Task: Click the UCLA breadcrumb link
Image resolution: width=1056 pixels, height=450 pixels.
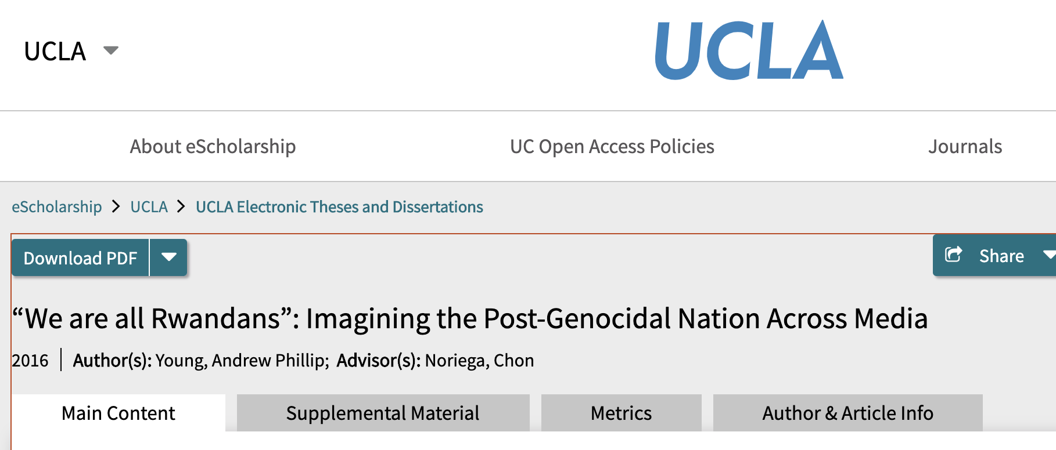Action: [x=149, y=207]
